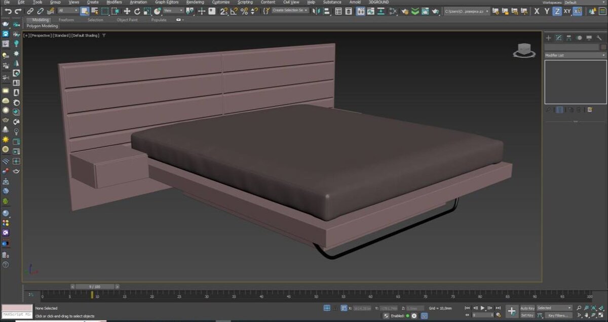The height and width of the screenshot is (322, 608).
Task: Click the Unlink Selection icon
Action: [40, 11]
